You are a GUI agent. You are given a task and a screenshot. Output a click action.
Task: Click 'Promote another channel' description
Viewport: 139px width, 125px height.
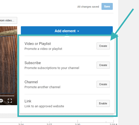[42, 87]
